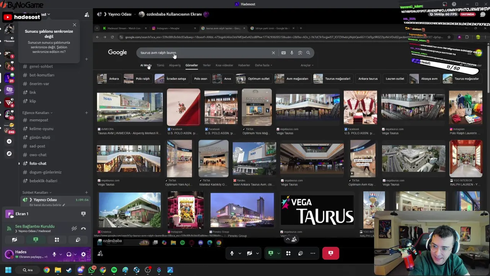Click the invite friends icon bottom-left of stream
Screen dimensions: 490x276
pos(100,253)
